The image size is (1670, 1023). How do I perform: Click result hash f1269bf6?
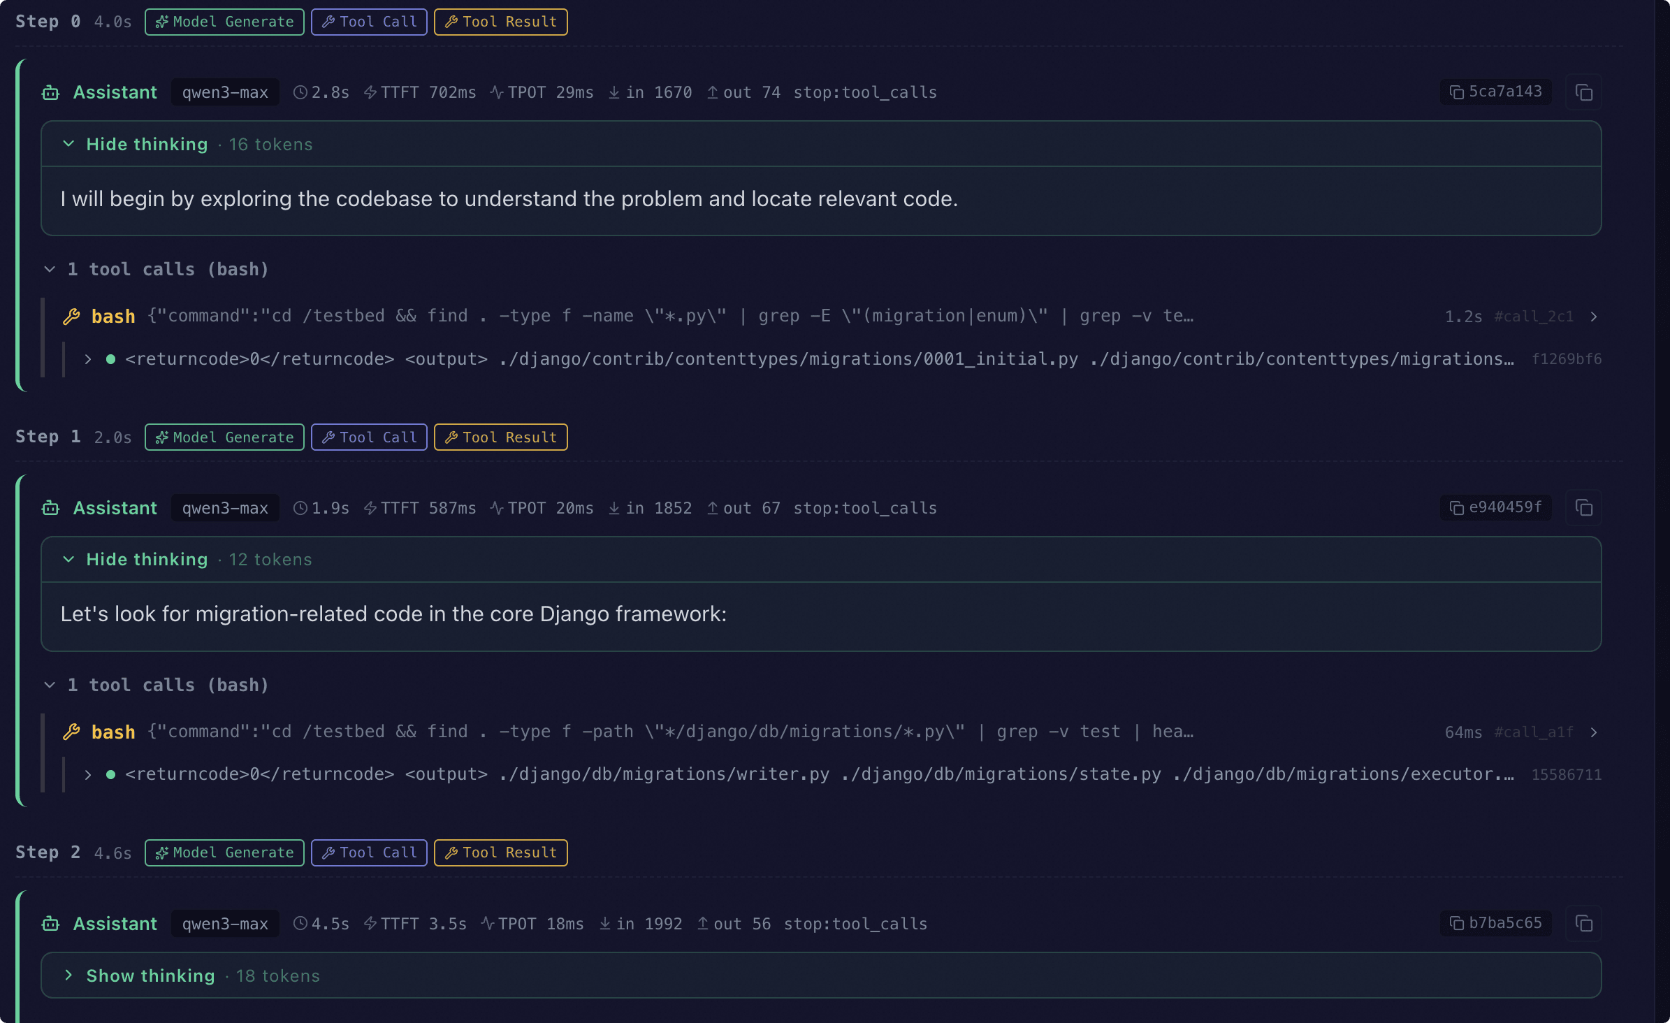1567,359
